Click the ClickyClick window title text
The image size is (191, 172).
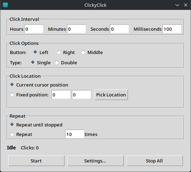95,5
